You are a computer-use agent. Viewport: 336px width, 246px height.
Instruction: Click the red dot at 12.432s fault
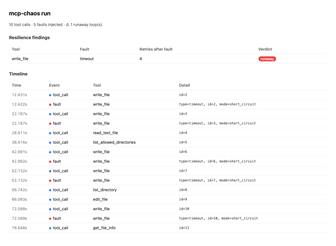point(50,105)
